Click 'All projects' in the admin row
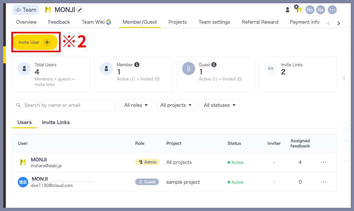 click(x=179, y=162)
